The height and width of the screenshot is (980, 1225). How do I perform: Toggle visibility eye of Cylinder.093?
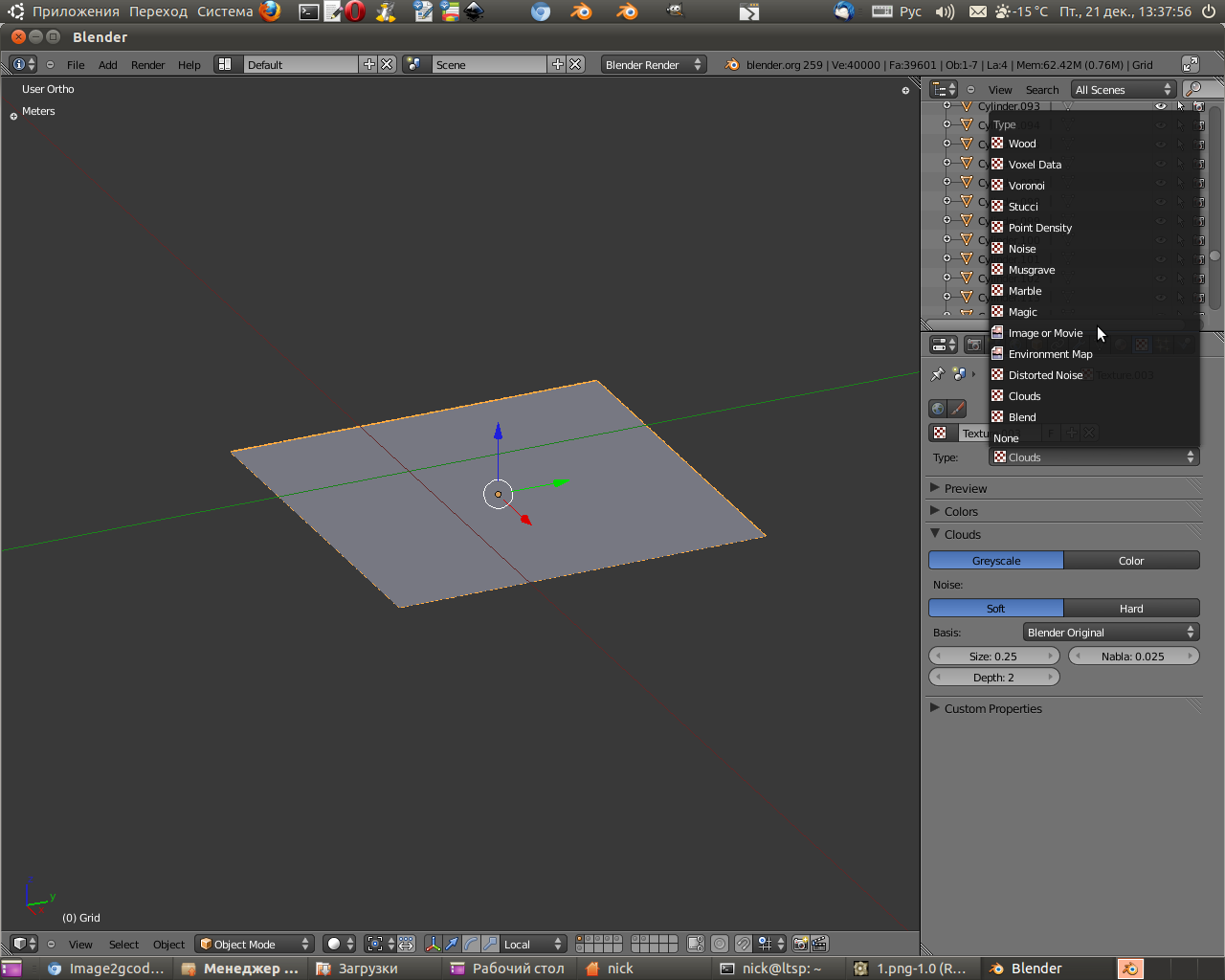(x=1161, y=106)
